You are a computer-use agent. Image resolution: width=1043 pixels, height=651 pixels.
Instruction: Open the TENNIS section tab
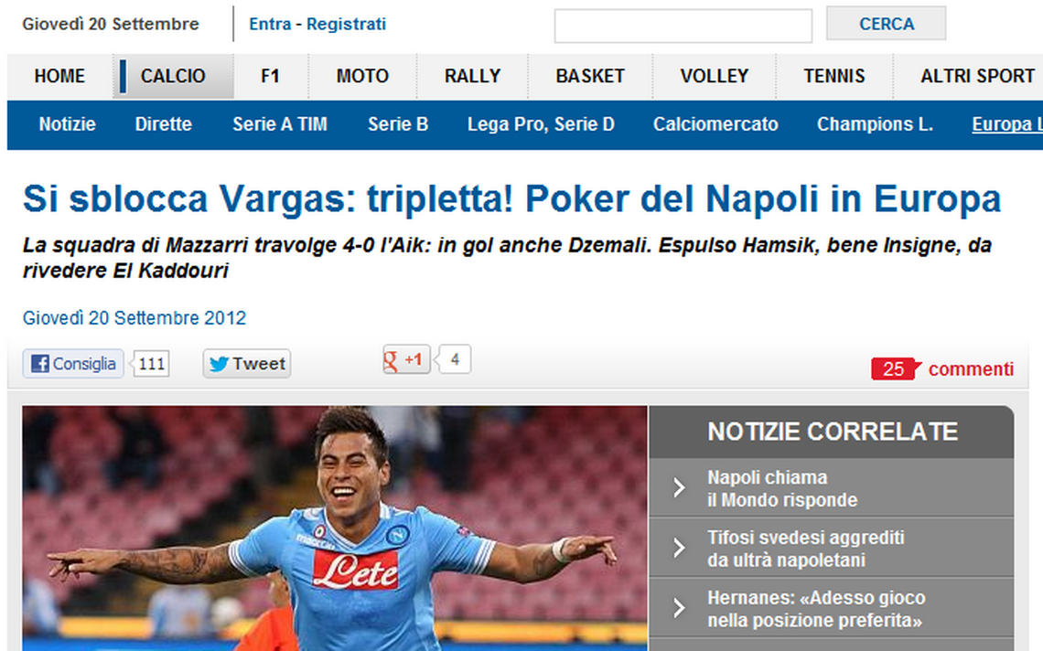(834, 77)
